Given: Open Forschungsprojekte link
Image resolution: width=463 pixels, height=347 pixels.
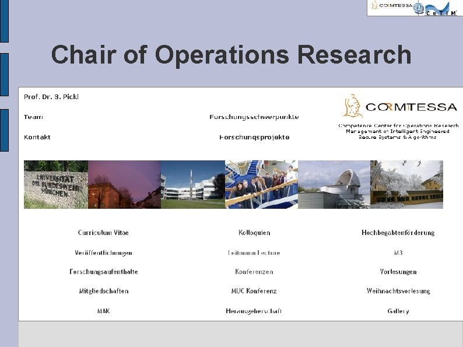Looking at the screenshot, I should pyautogui.click(x=254, y=137).
